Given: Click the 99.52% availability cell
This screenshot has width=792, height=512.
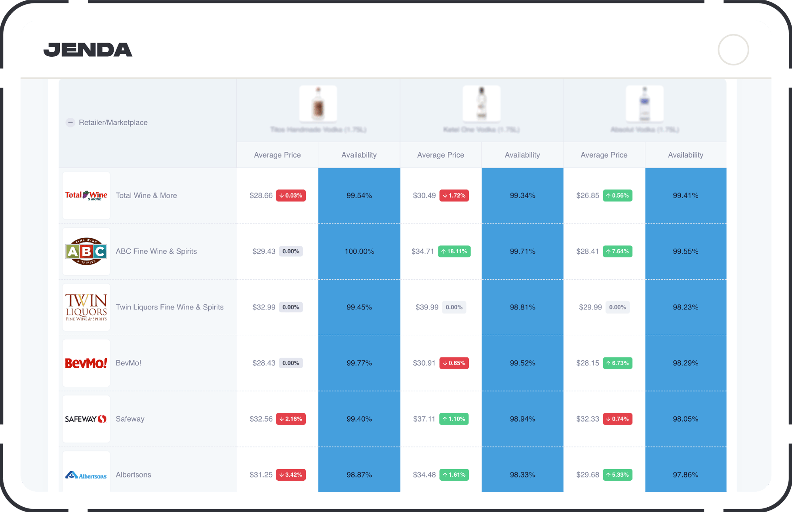Looking at the screenshot, I should pyautogui.click(x=522, y=363).
